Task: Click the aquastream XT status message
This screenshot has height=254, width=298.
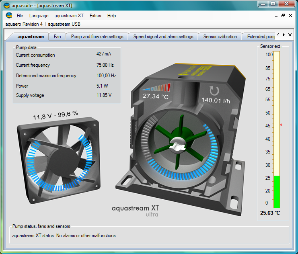Action: pos(64,236)
